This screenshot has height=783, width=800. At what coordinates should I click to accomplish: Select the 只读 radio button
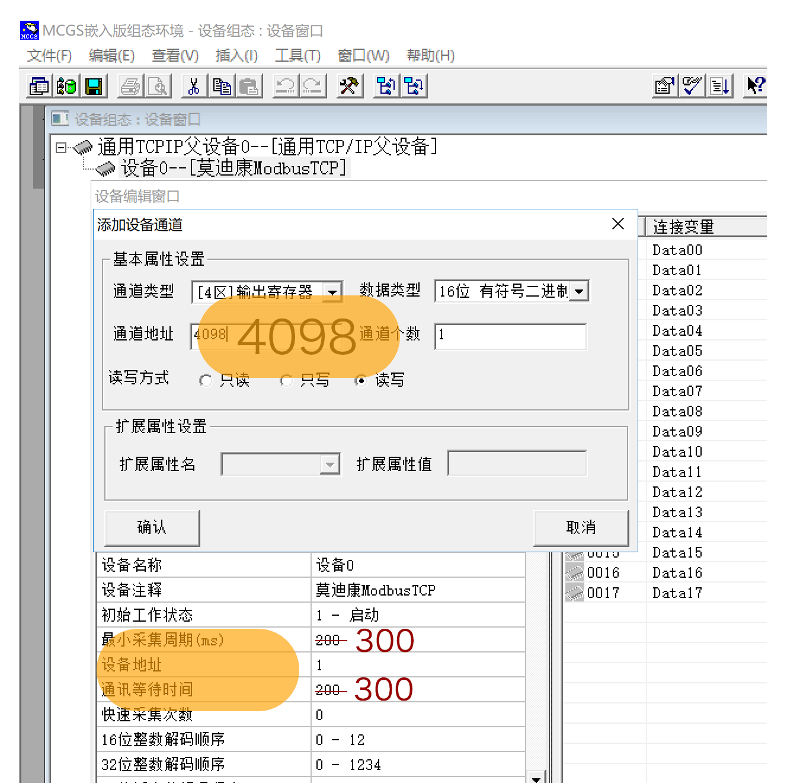coord(206,380)
